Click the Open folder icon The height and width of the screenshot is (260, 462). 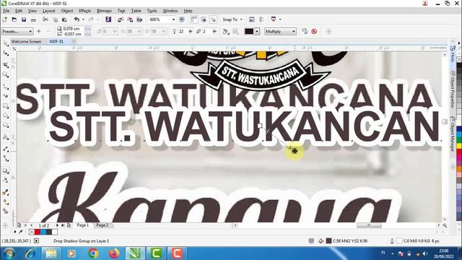pos(14,19)
